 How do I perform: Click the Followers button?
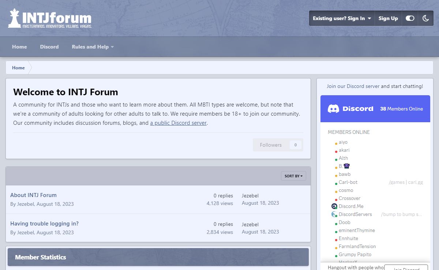coord(278,145)
